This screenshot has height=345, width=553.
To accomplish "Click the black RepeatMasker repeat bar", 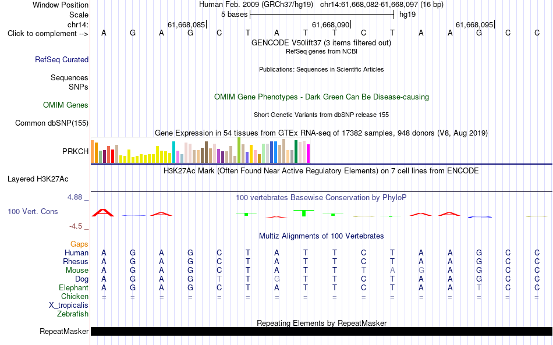I will tap(321, 331).
